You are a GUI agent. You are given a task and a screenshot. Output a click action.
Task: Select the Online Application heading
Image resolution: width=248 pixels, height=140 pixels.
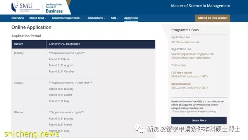point(31,27)
